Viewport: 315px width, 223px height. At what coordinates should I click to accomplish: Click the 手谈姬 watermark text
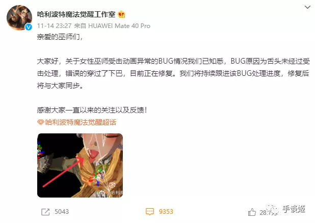(294, 209)
